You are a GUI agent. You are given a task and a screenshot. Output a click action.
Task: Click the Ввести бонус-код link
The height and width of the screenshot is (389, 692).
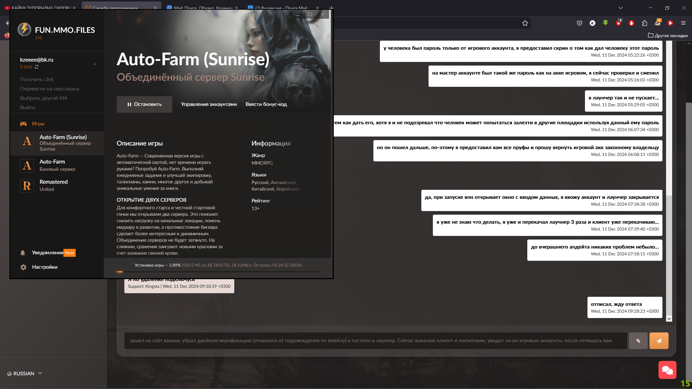pos(266,104)
